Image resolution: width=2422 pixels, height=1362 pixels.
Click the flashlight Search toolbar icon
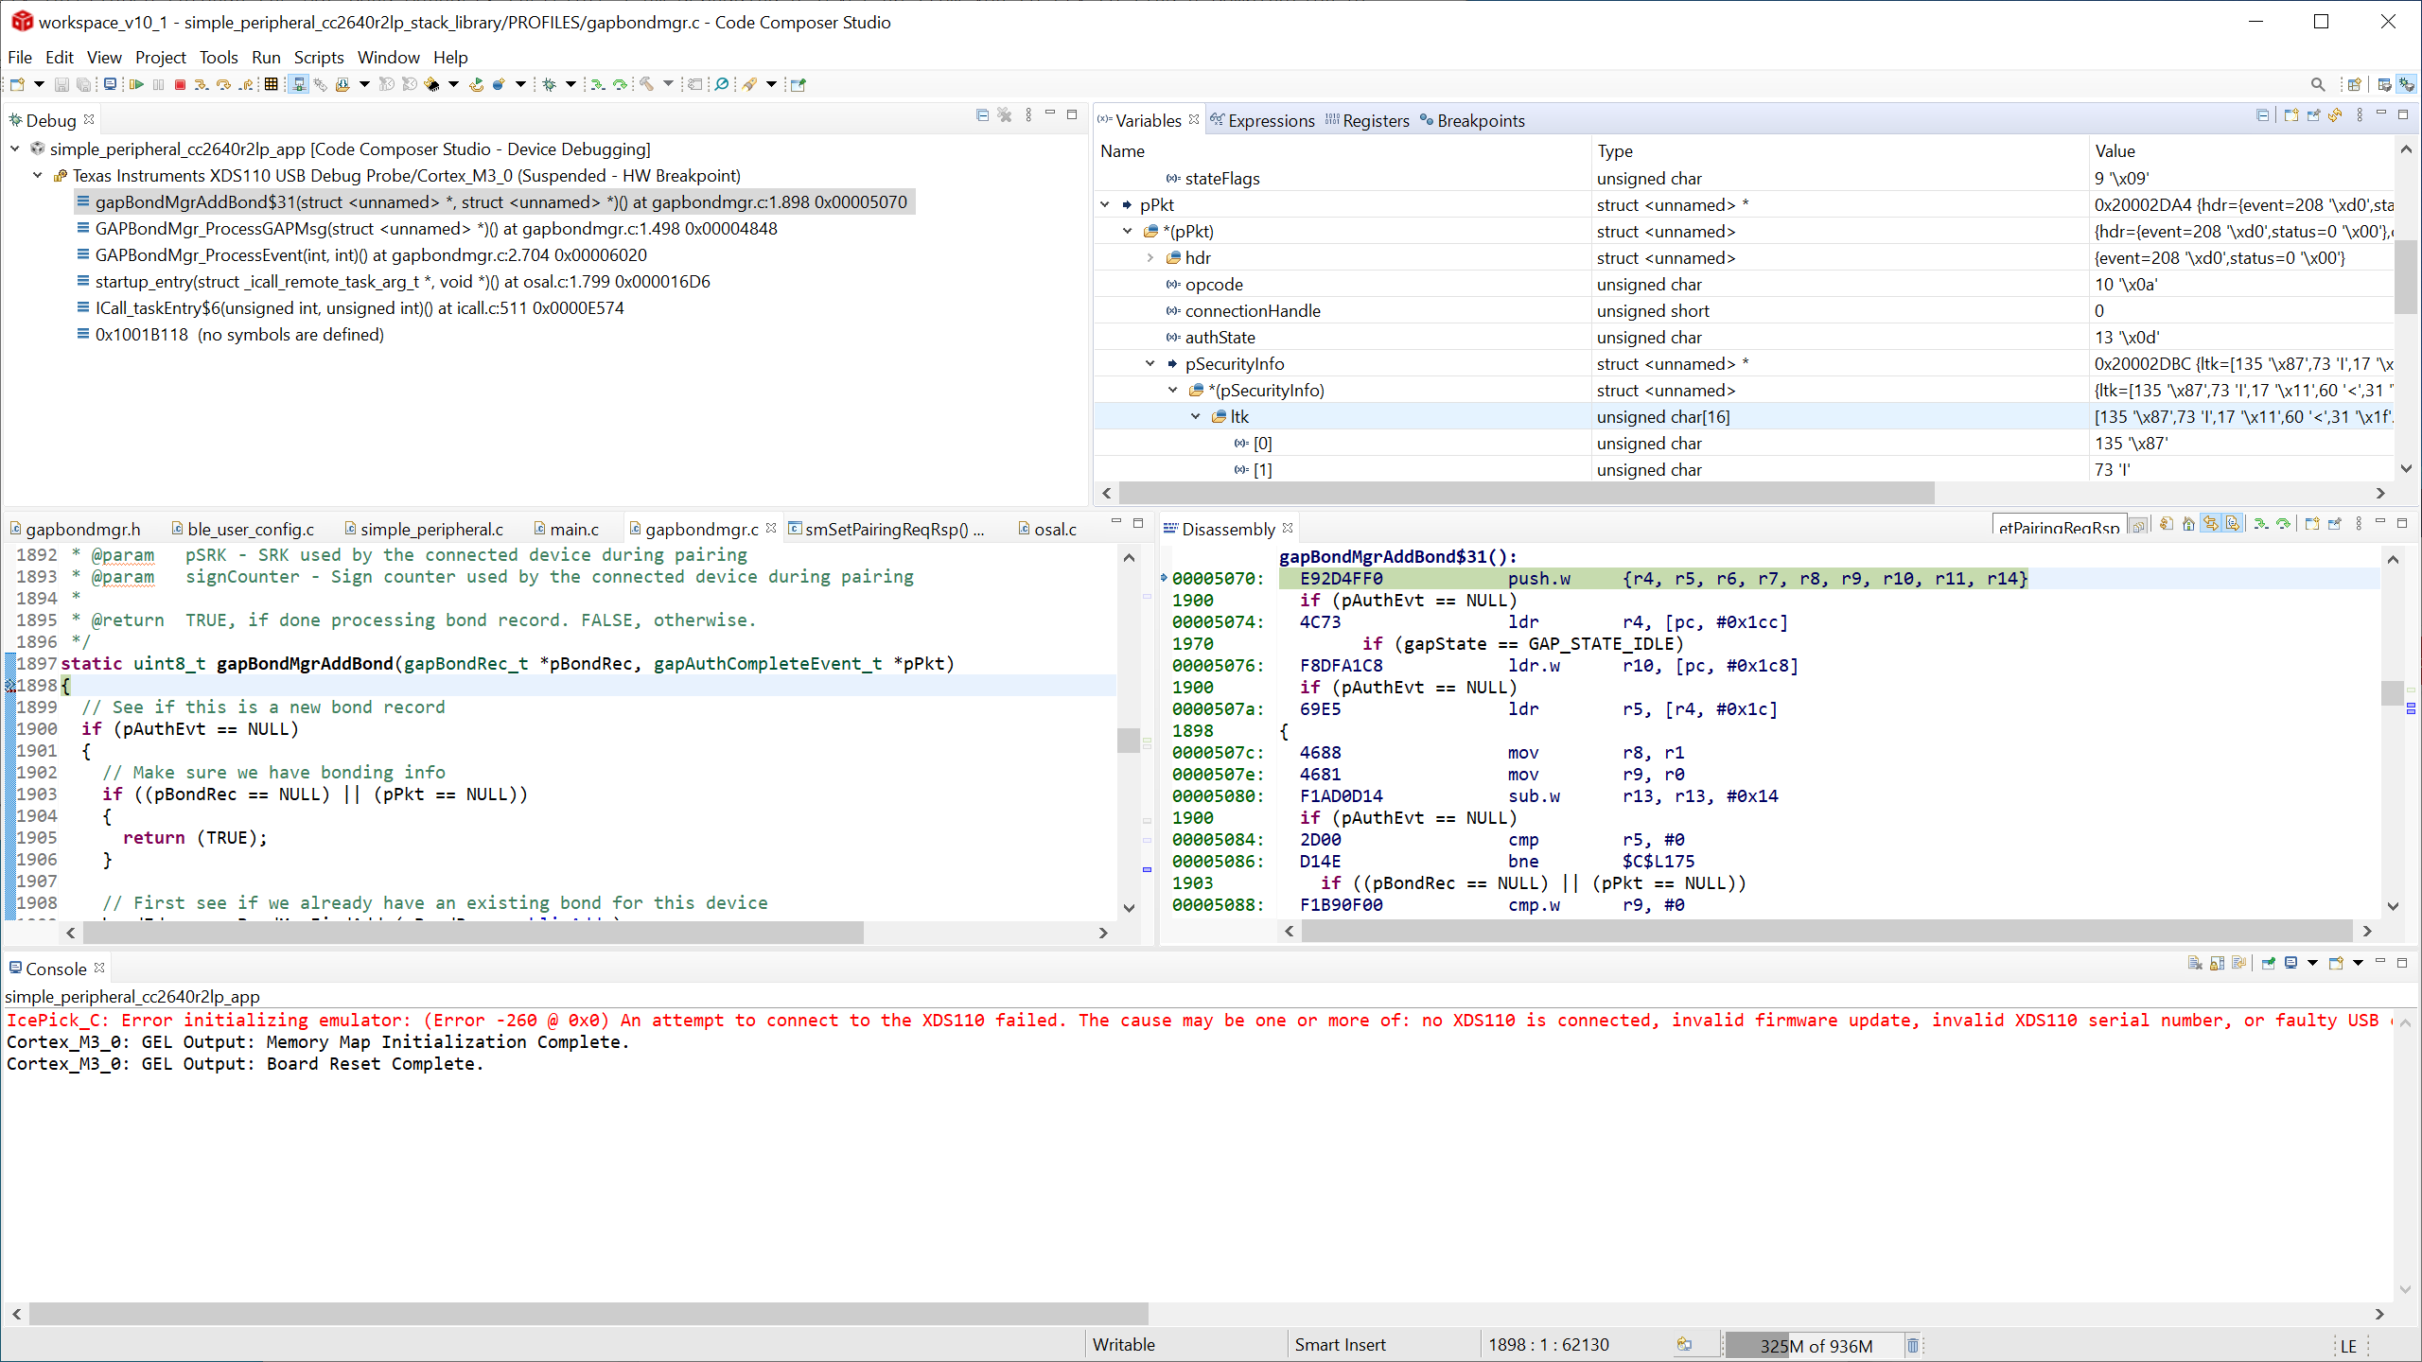pyautogui.click(x=750, y=84)
